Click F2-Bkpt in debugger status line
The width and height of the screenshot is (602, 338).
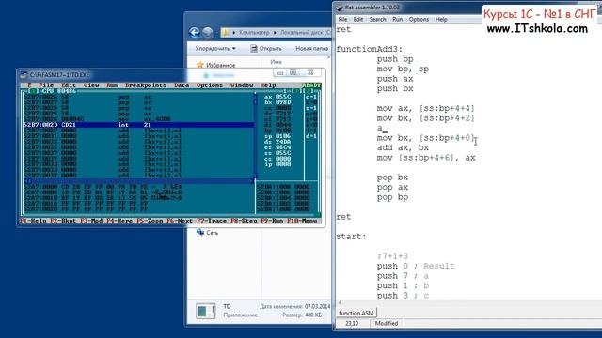click(x=63, y=221)
